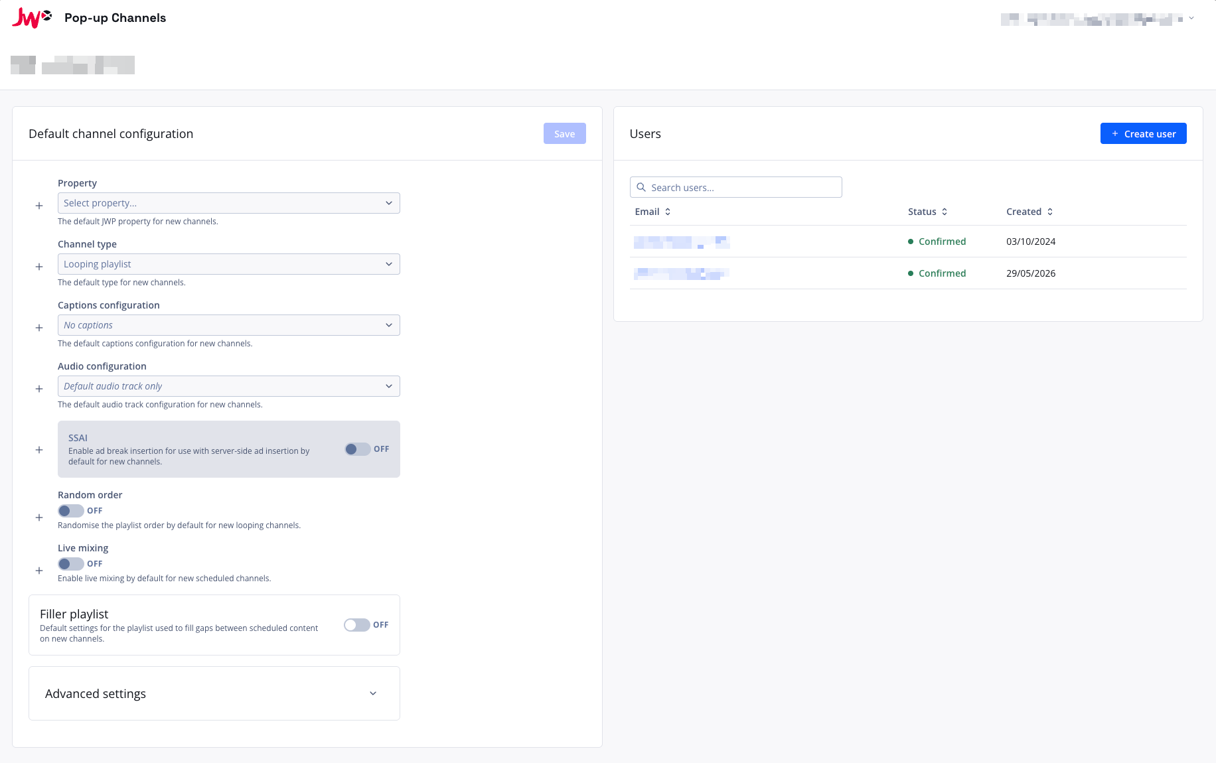Click Confirmed status of 29/05/2026 user
Viewport: 1216px width, 763px height.
click(x=937, y=273)
